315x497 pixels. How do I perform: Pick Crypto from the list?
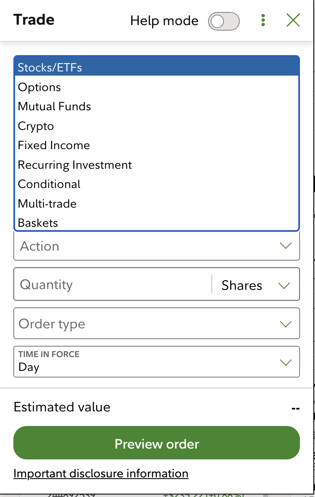tap(157, 126)
